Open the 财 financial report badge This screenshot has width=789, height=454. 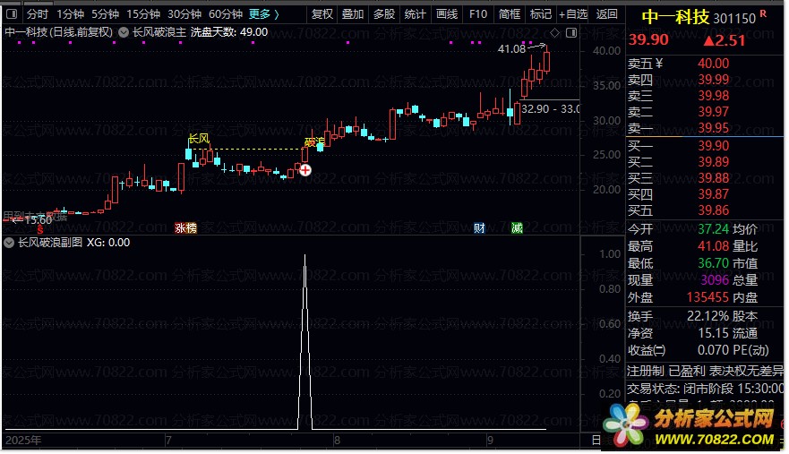pyautogui.click(x=479, y=228)
